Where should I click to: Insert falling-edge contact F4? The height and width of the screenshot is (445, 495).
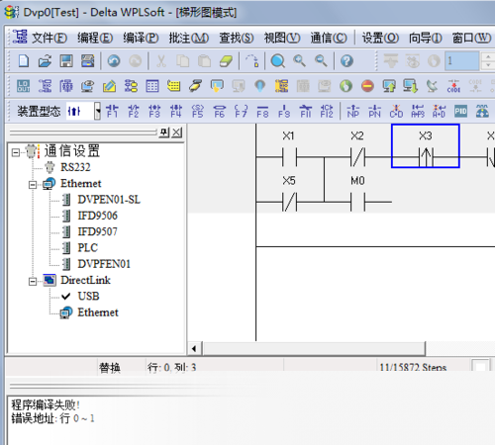(x=176, y=112)
